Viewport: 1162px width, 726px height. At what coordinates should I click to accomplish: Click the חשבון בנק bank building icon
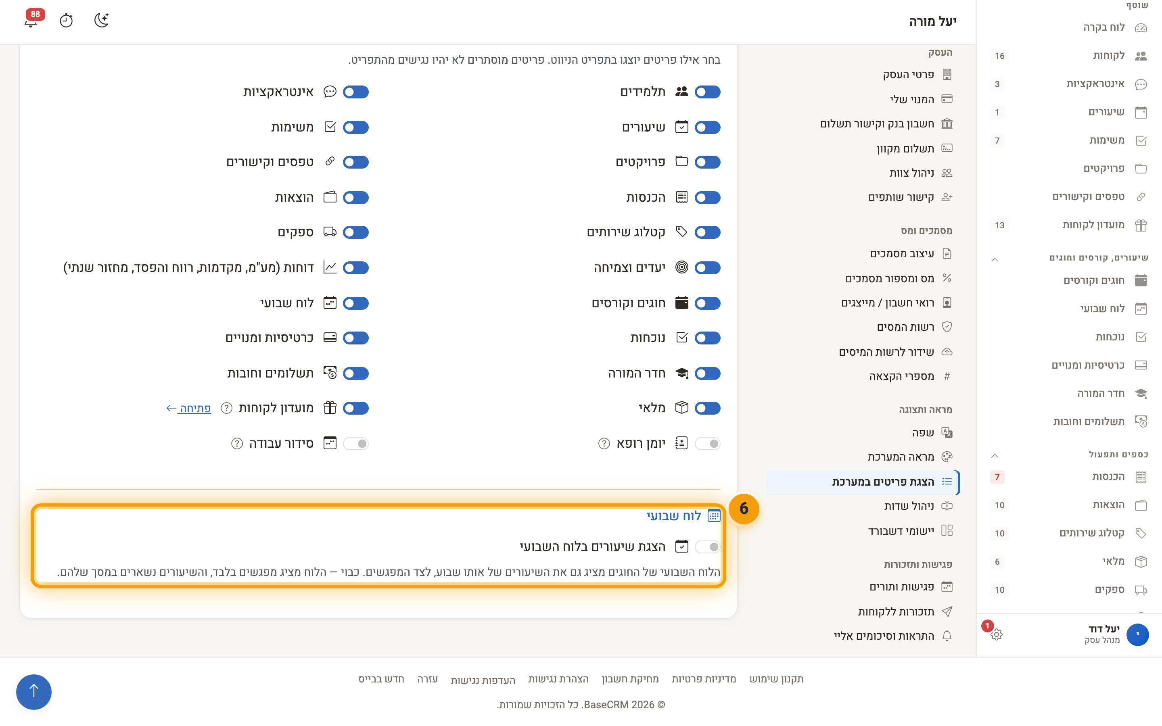947,124
